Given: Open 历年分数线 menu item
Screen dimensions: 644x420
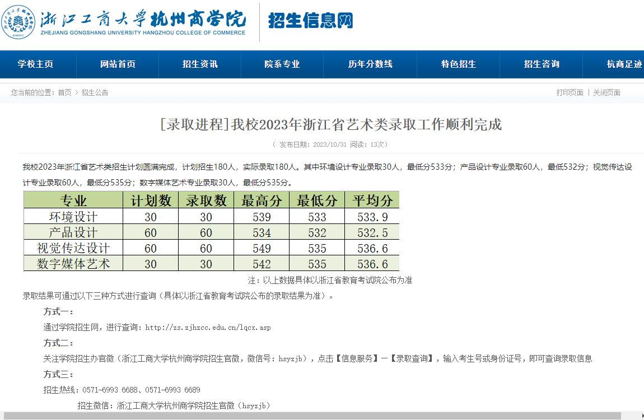Looking at the screenshot, I should 371,64.
